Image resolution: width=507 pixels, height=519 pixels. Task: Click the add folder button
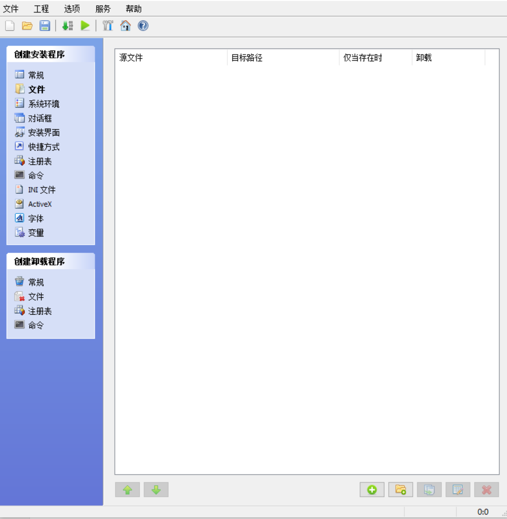pyautogui.click(x=400, y=489)
